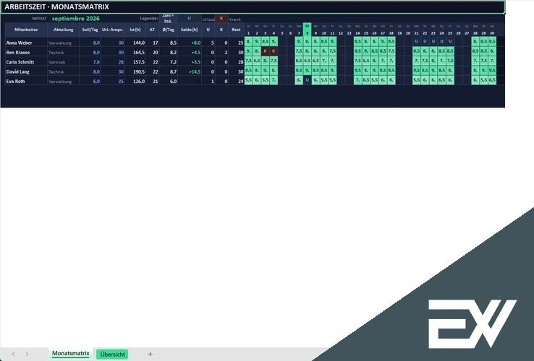Go to next sheet using right arrow
This screenshot has height=361, width=534.
[27, 354]
